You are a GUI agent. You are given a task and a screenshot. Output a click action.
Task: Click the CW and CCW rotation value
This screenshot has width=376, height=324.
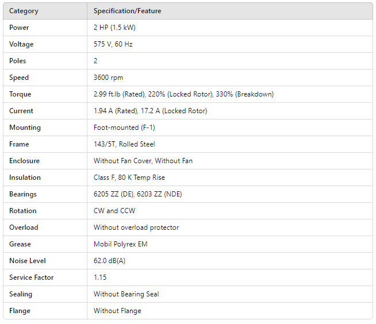point(114,211)
